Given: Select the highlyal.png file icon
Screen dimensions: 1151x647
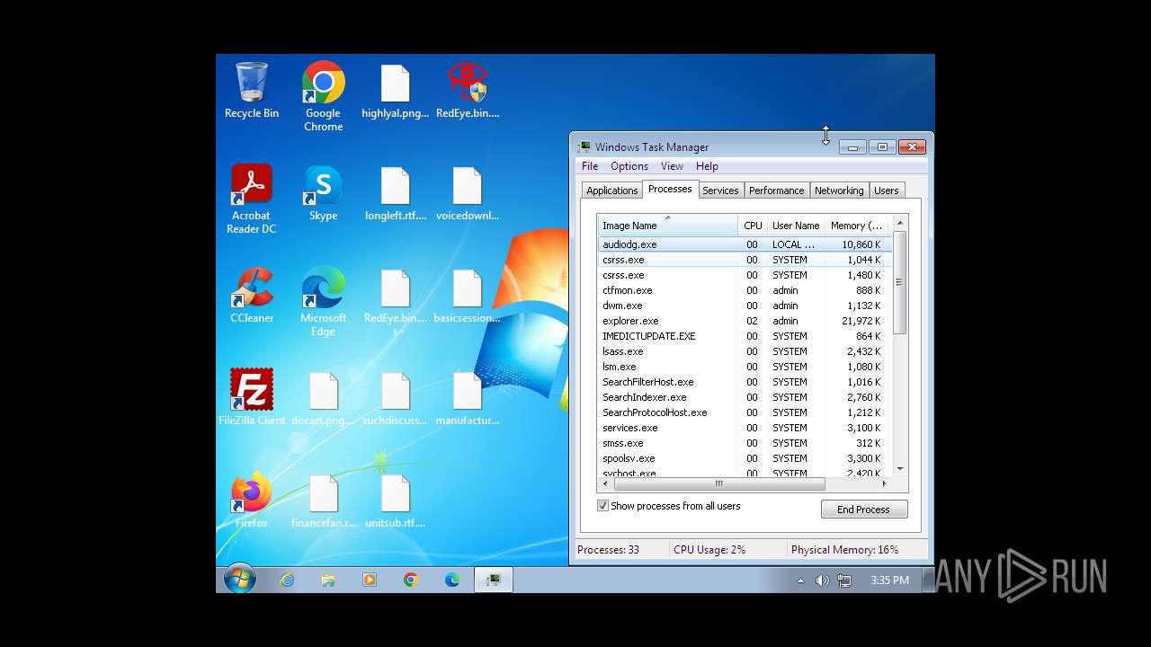Looking at the screenshot, I should (395, 90).
